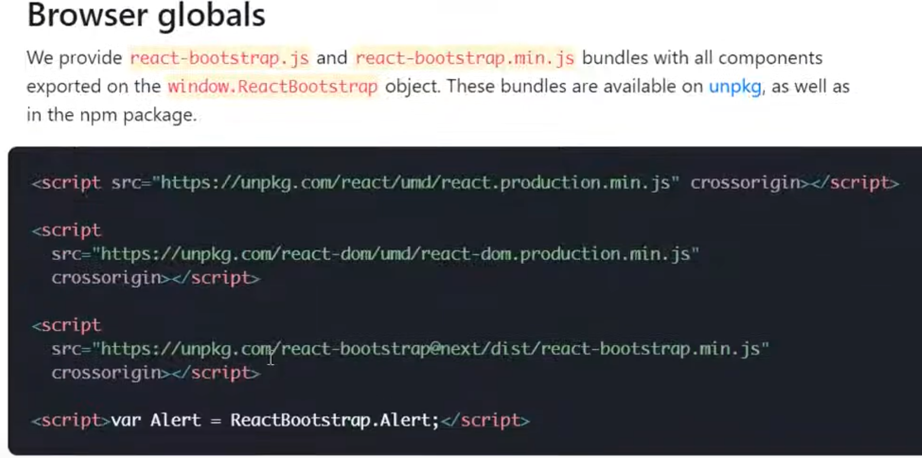
Task: Click the closing script tag after ReactBootstrap.Alert
Action: pyautogui.click(x=485, y=420)
